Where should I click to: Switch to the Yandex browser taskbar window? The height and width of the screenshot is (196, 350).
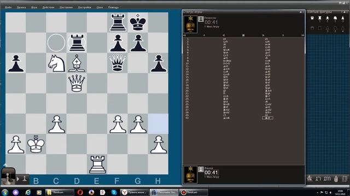[135, 192]
